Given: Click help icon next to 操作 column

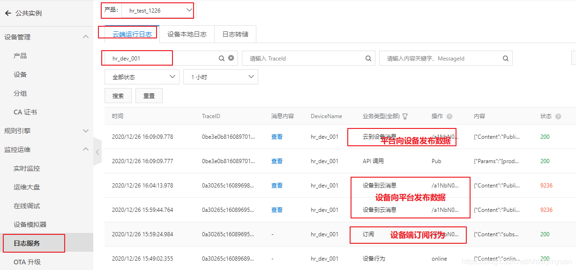Looking at the screenshot, I should tap(449, 116).
